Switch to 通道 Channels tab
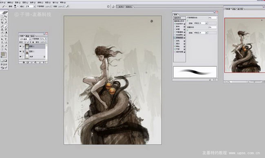The width and height of the screenshot is (265, 158). (x=27, y=36)
